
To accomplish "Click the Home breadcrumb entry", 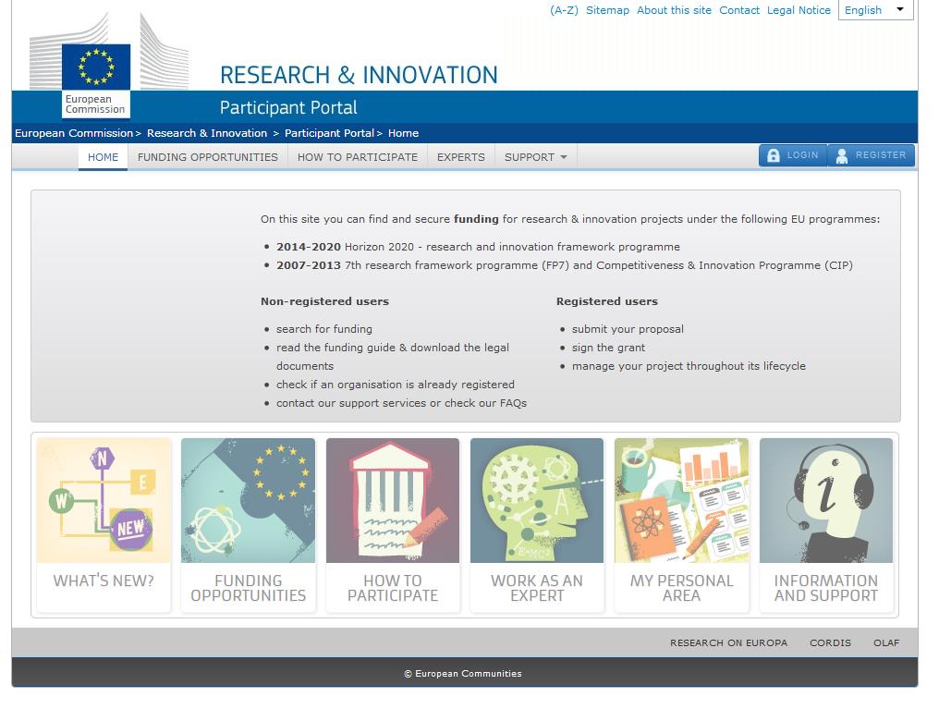I will (403, 133).
